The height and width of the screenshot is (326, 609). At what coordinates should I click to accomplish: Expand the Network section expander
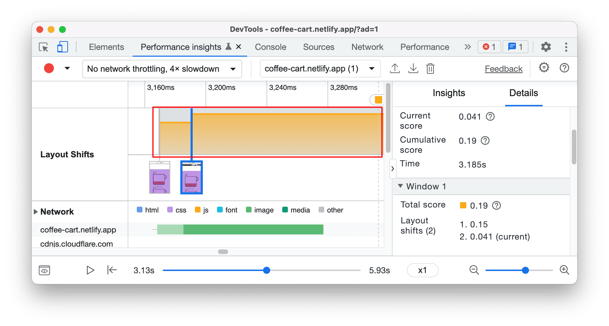click(x=36, y=210)
